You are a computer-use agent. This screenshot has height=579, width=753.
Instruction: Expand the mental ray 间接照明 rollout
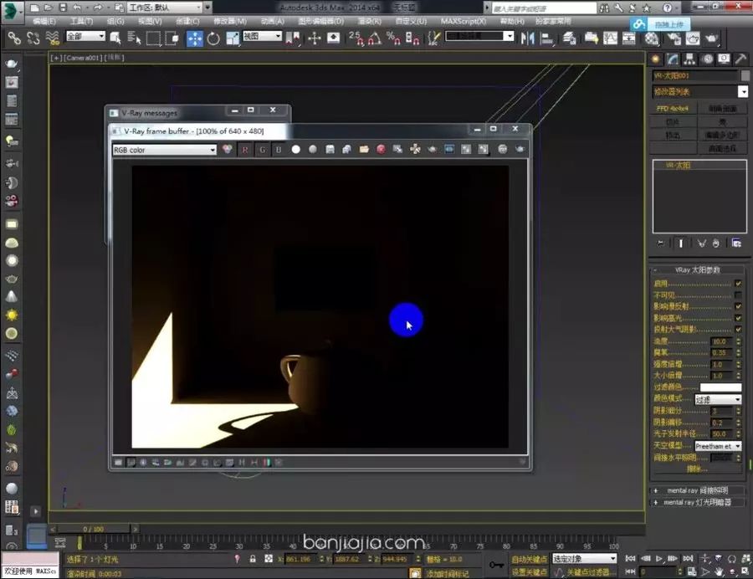pos(697,490)
